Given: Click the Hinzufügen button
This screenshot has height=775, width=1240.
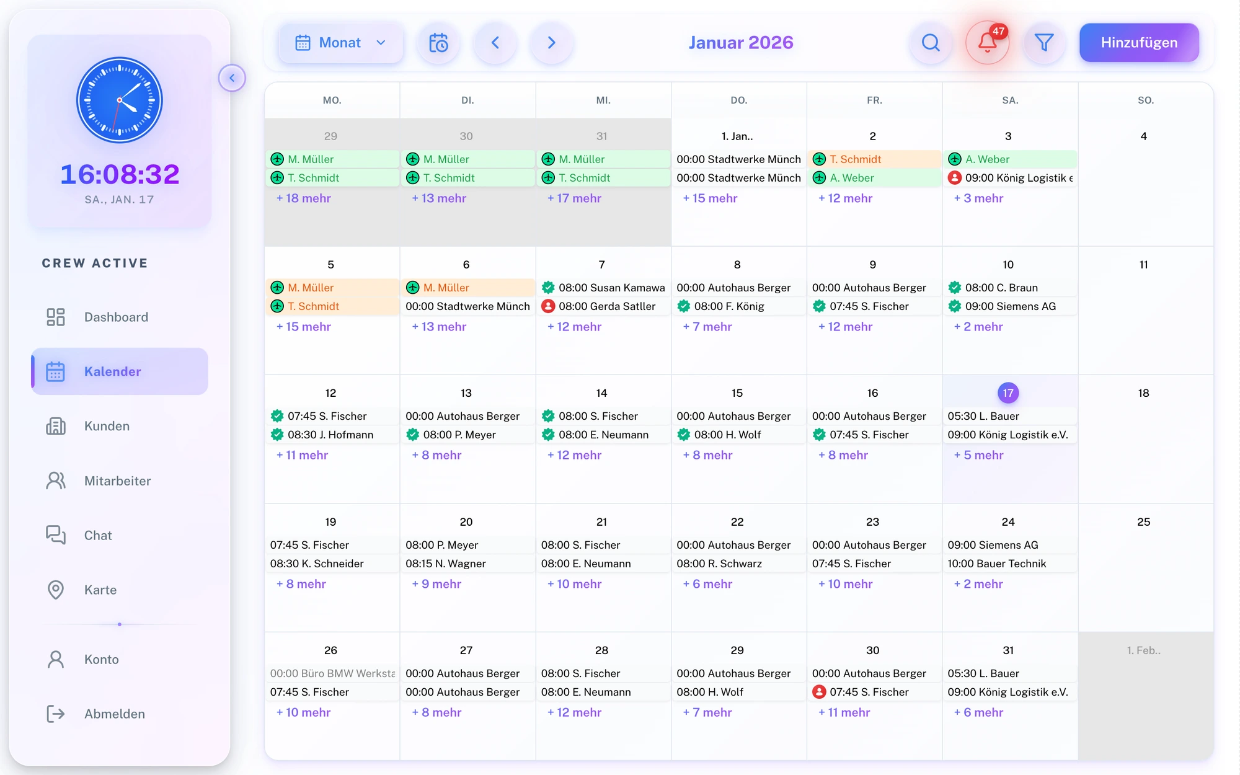Looking at the screenshot, I should [x=1139, y=42].
